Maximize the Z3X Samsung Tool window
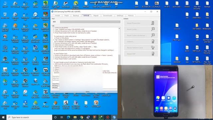 [x=151, y=12]
